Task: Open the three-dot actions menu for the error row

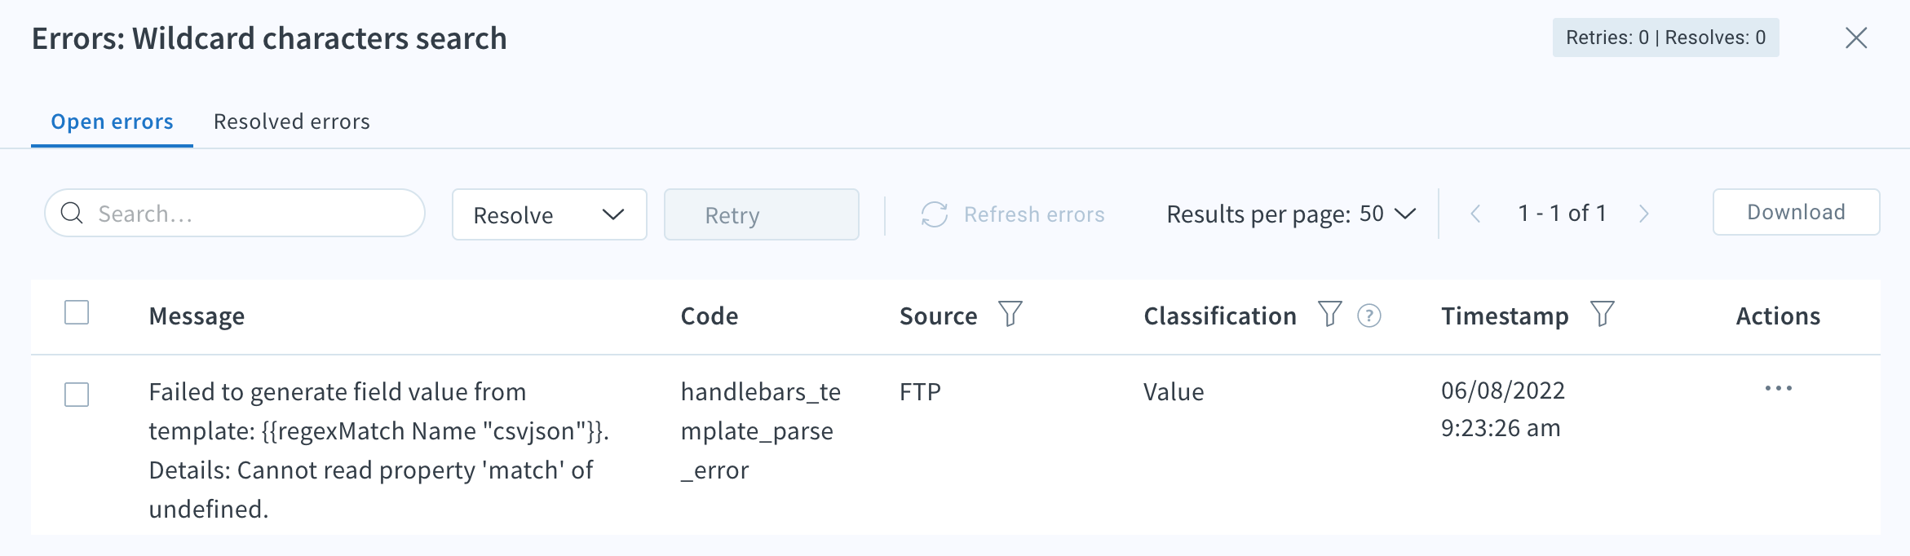Action: [1778, 388]
